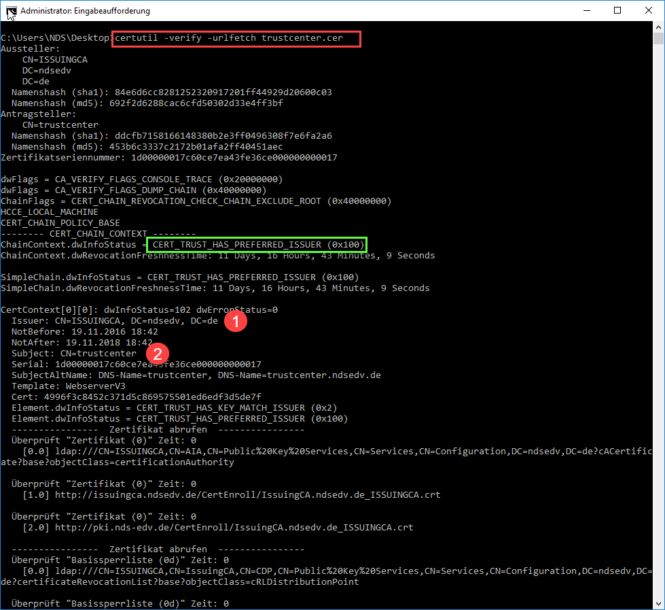This screenshot has width=665, height=610.
Task: Click the red-boxed certutil -verify command
Action: [236, 38]
